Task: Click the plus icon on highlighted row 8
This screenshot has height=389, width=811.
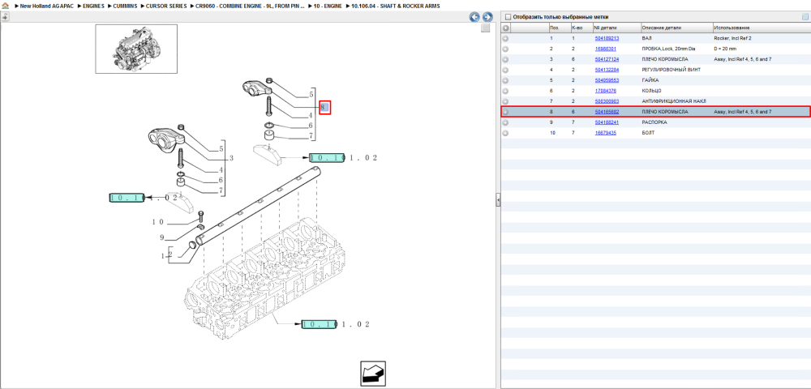Action: [x=506, y=112]
